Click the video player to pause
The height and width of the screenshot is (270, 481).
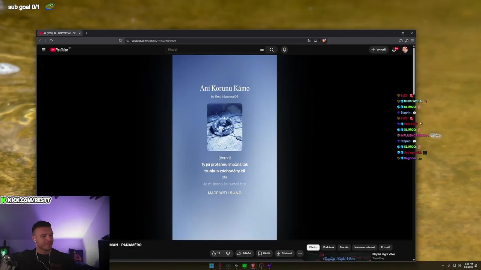pyautogui.click(x=224, y=147)
